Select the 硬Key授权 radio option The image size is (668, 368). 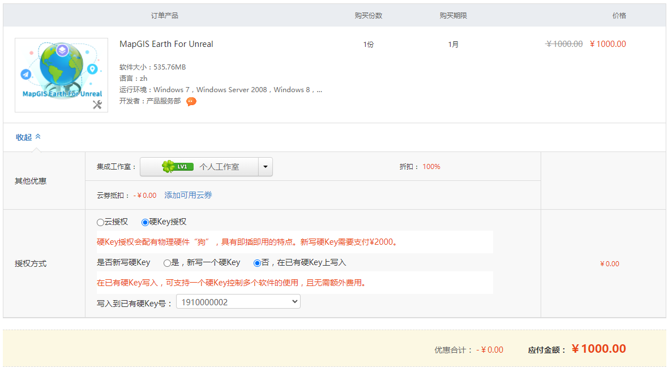click(x=145, y=222)
